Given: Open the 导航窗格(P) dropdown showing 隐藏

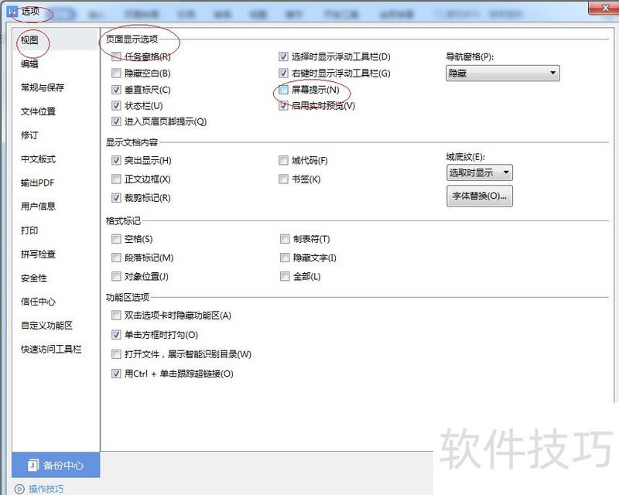Looking at the screenshot, I should 502,73.
